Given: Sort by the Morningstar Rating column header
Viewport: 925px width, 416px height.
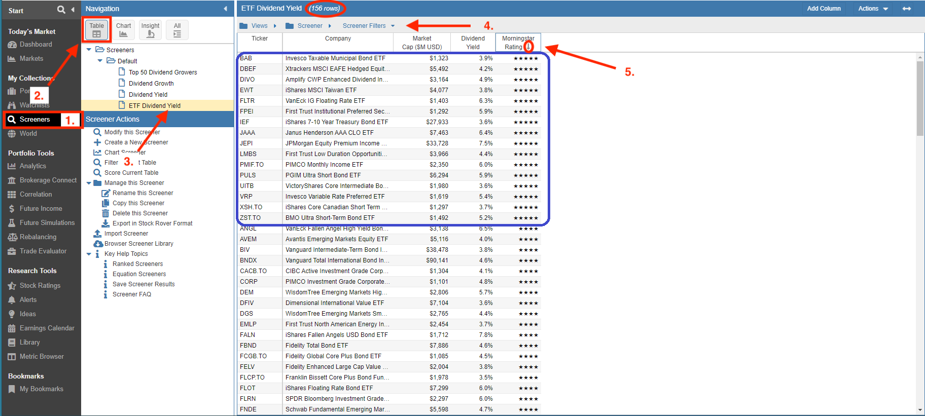Looking at the screenshot, I should (x=518, y=43).
